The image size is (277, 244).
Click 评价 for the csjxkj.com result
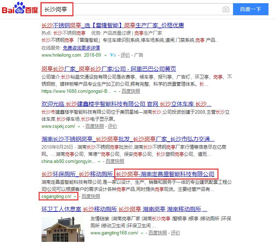coord(112,126)
